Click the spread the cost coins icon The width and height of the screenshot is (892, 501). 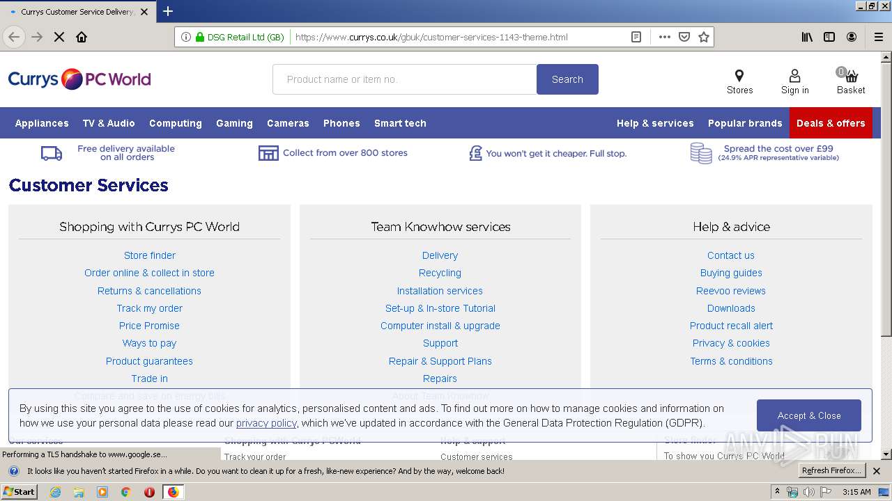[701, 153]
